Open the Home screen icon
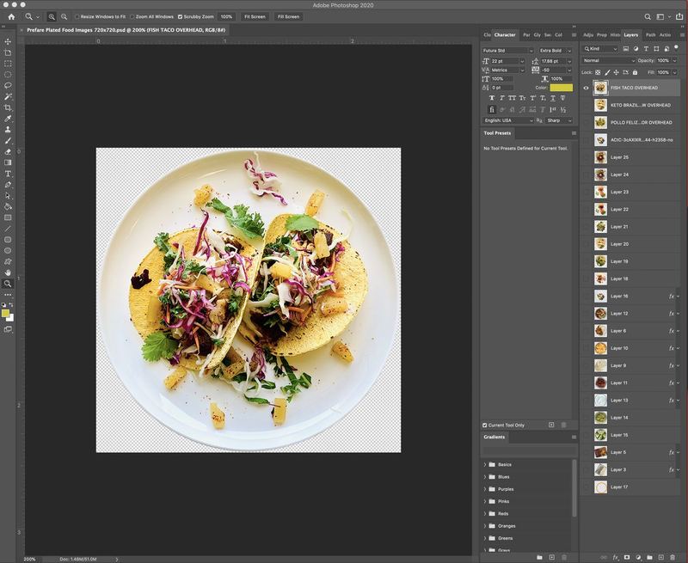This screenshot has width=688, height=563. [x=11, y=16]
